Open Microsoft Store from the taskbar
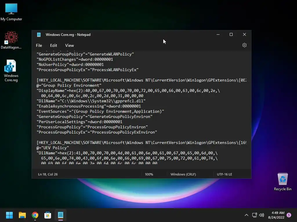Screen dimensions: 297x222 click(48, 215)
